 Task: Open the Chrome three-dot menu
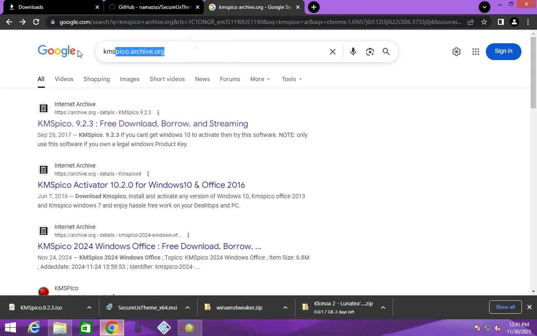[528, 22]
